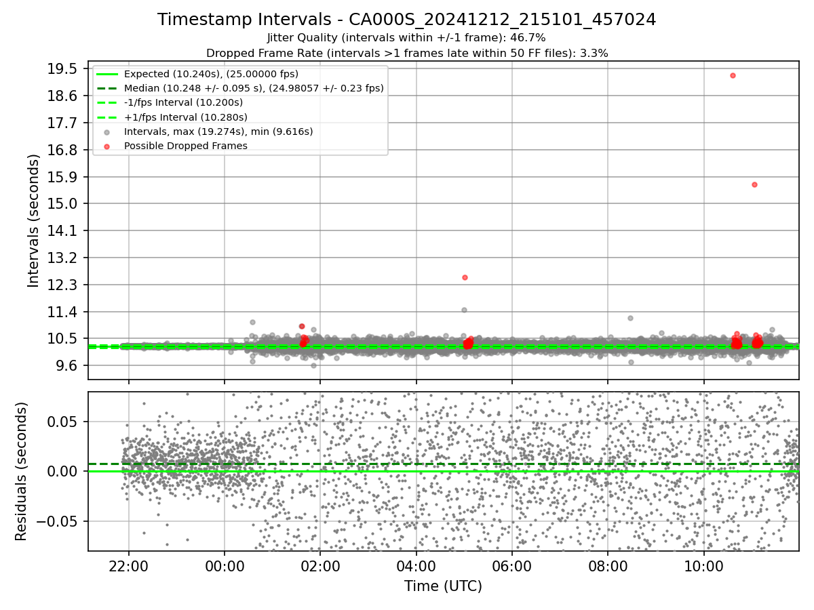
Task: Click the 15.9 y-axis tick label
Action: (x=62, y=177)
